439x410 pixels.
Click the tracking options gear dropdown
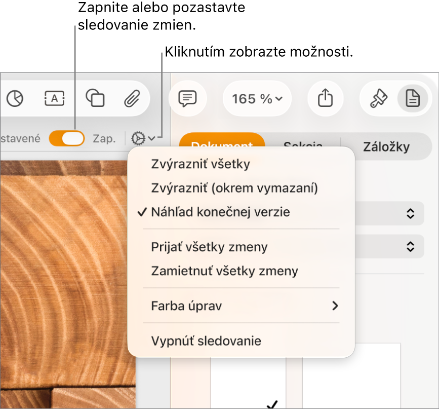[143, 138]
